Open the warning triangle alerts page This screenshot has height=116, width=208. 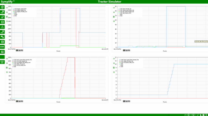[x=2, y=27]
